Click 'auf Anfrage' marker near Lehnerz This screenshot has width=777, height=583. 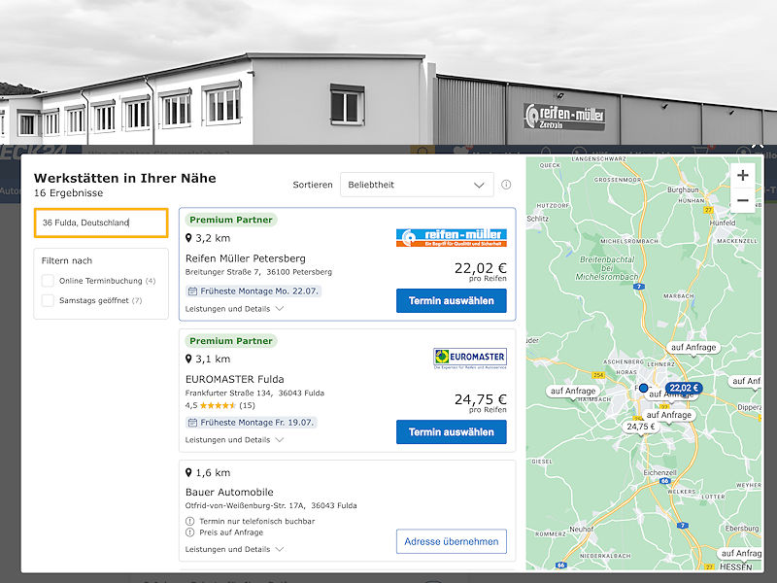coord(693,348)
